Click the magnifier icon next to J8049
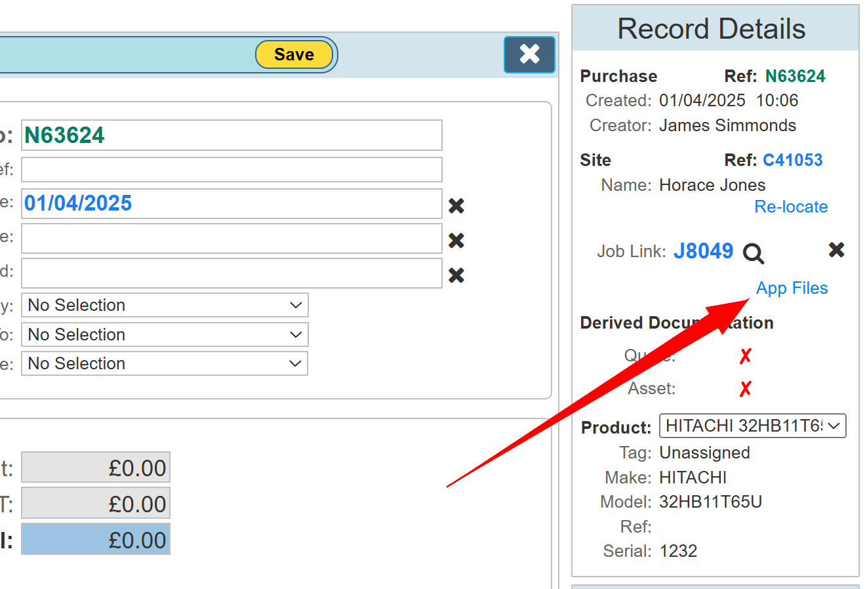This screenshot has height=589, width=867. coord(753,253)
